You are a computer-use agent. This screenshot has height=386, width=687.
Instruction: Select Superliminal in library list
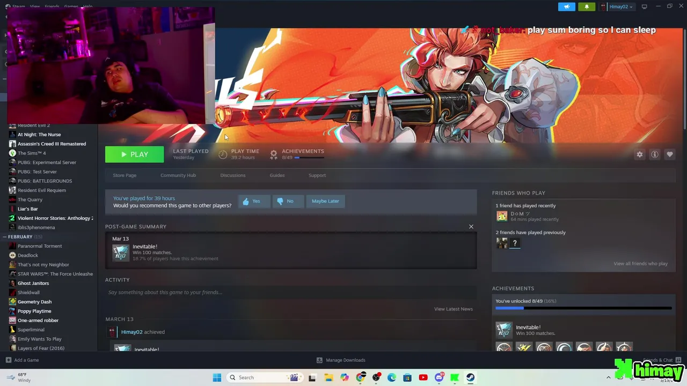pos(31,330)
